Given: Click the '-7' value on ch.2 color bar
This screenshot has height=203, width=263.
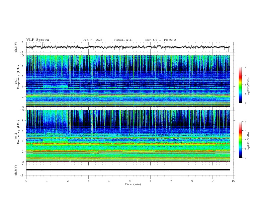Looking at the screenshot, I should [x=245, y=158].
